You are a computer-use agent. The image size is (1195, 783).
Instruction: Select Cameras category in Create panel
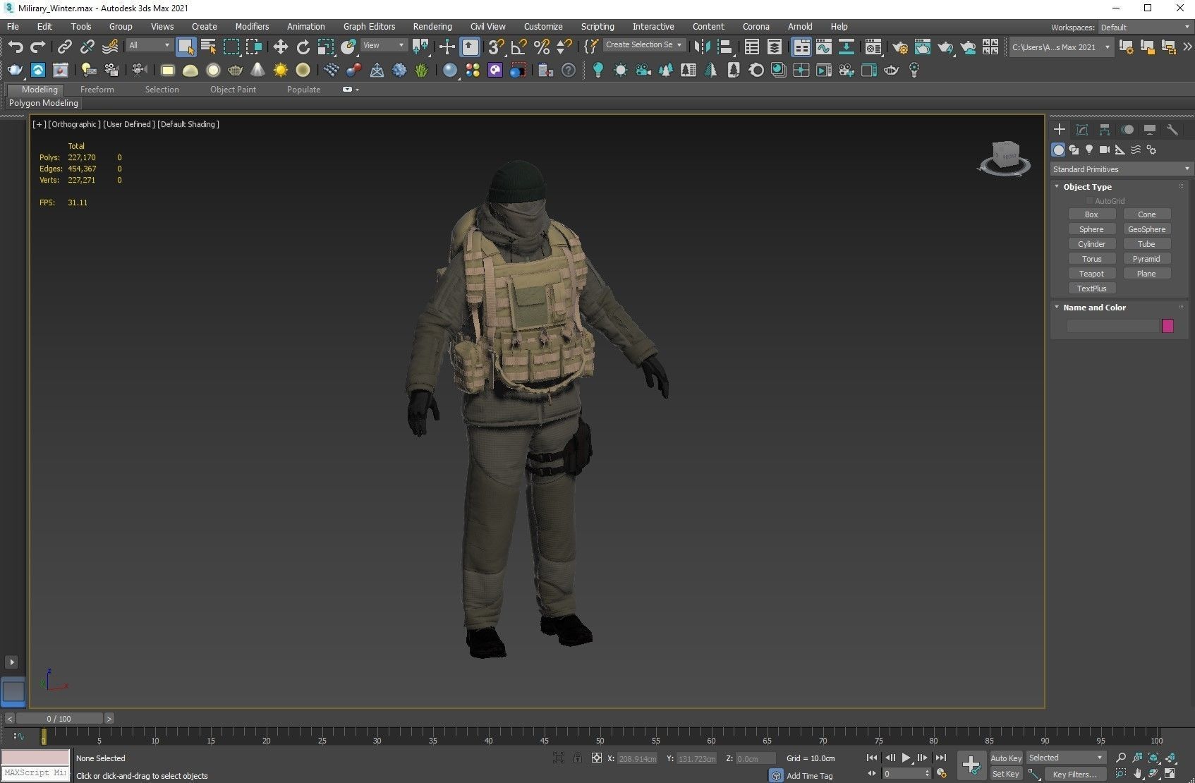tap(1105, 150)
